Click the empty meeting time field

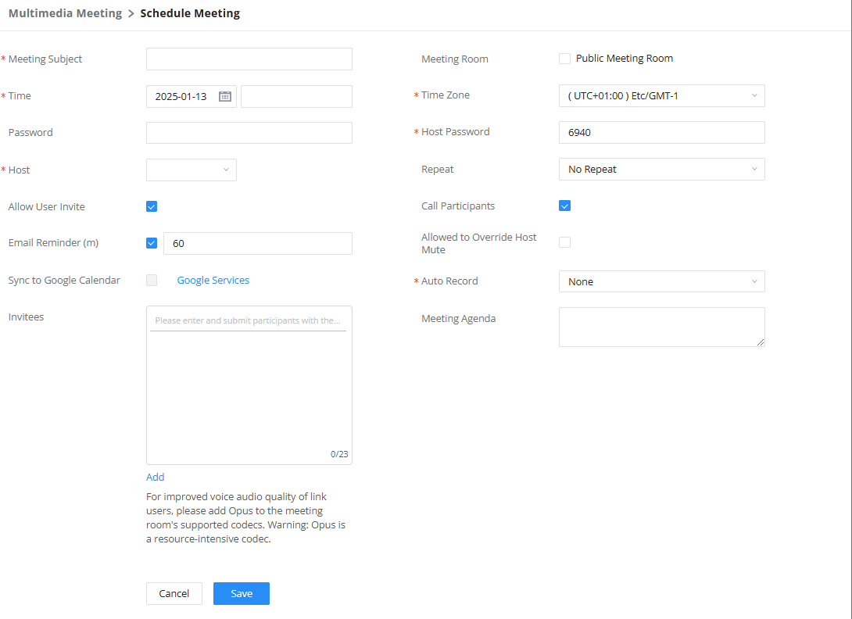[x=297, y=96]
